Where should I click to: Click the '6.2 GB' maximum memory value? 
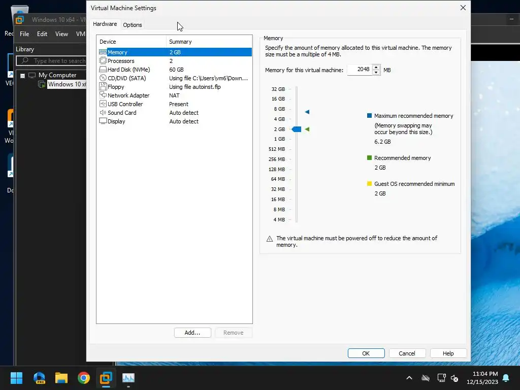382,142
